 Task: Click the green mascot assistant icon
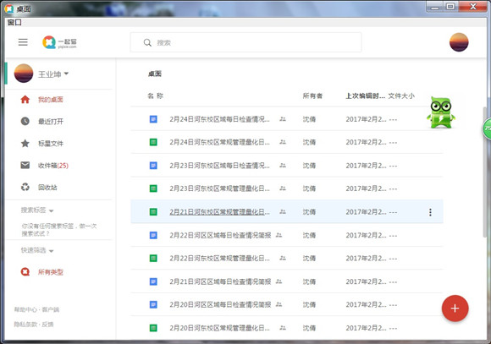pyautogui.click(x=441, y=112)
